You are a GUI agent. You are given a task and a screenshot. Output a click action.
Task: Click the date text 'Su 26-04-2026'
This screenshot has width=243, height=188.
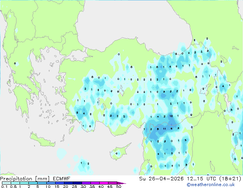coord(161,179)
